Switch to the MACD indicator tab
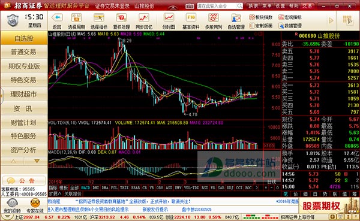 (85, 187)
